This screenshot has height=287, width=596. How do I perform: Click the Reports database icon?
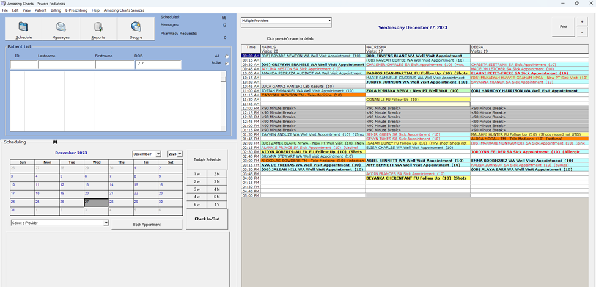point(98,27)
